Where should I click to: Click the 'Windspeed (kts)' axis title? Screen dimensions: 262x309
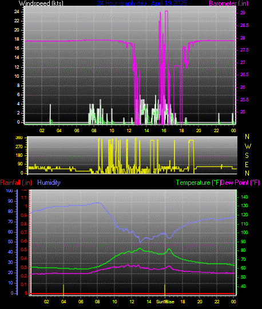[41, 3]
